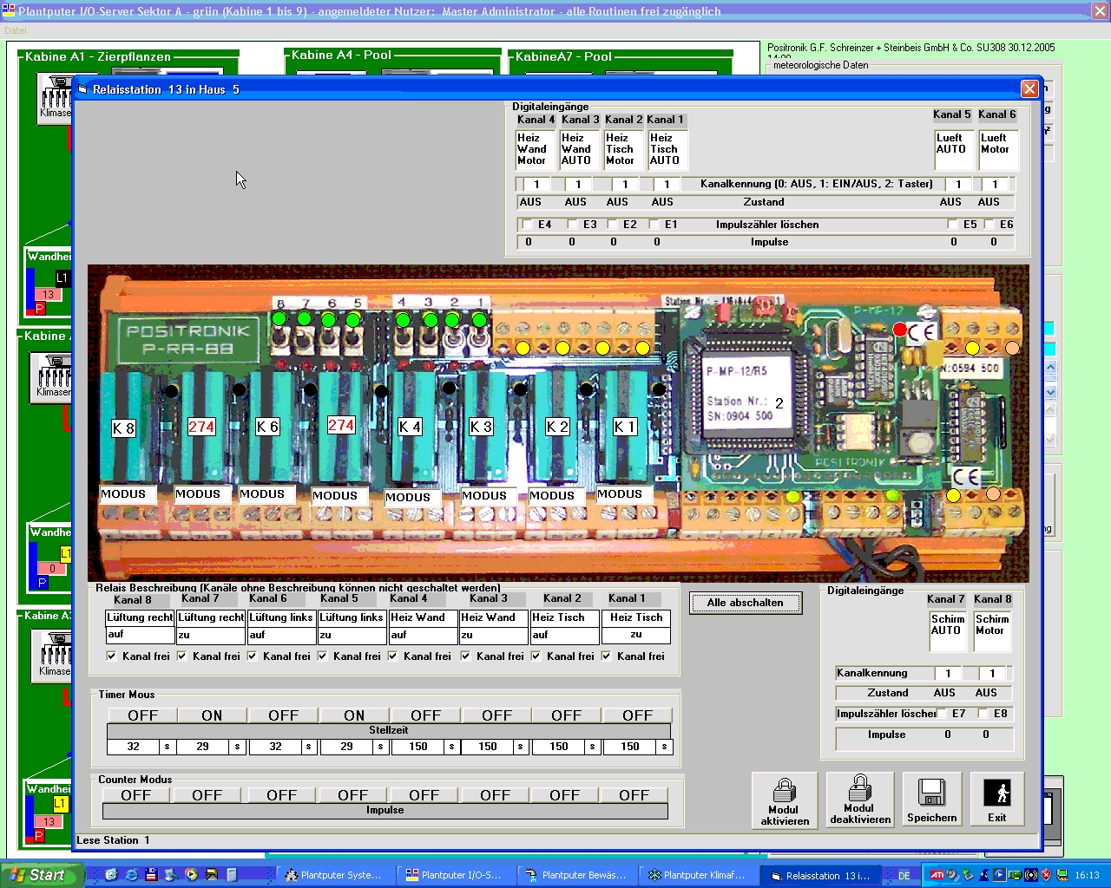
Task: Click Timer Modus OFF button in Kanal 8 column
Action: 142,715
